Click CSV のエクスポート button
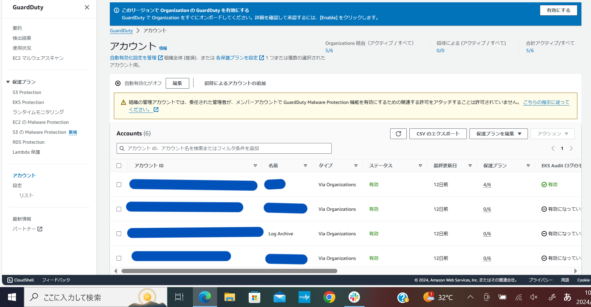This screenshot has width=591, height=307. pyautogui.click(x=438, y=134)
